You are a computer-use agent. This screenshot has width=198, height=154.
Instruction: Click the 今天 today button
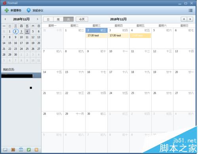click(x=82, y=19)
